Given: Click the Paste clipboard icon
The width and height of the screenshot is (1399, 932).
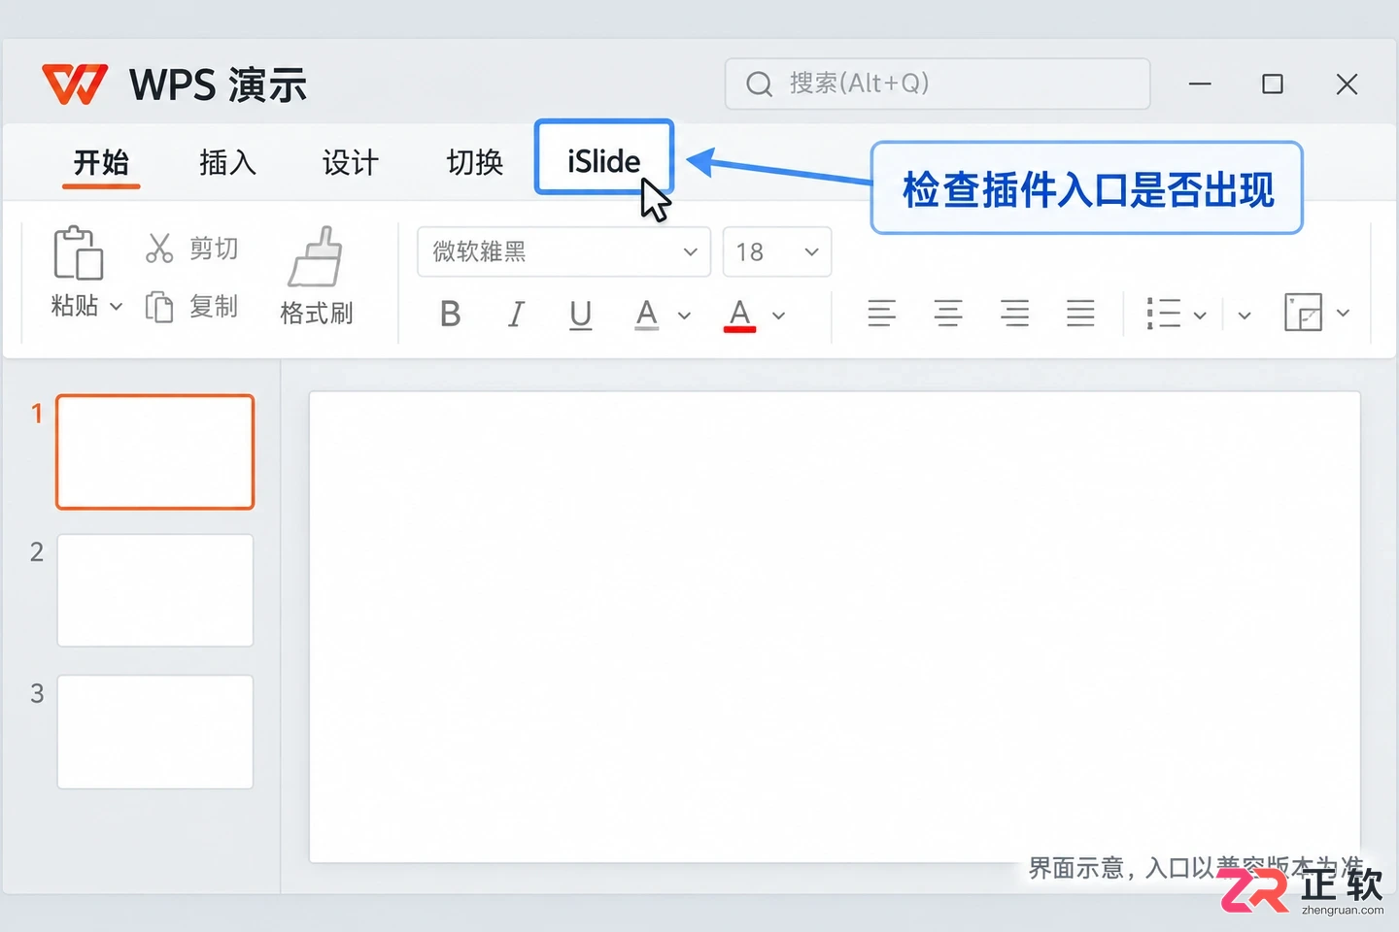Looking at the screenshot, I should (x=78, y=253).
